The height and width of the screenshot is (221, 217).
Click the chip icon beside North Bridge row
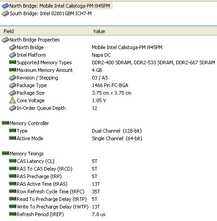click(13, 47)
